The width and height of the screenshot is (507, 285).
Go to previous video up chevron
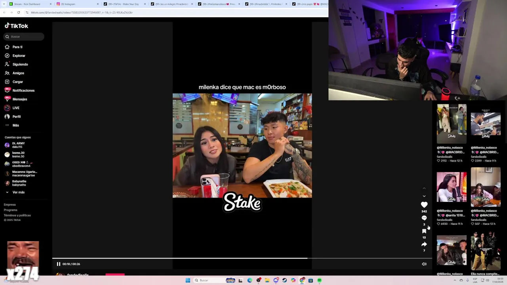tap(424, 188)
